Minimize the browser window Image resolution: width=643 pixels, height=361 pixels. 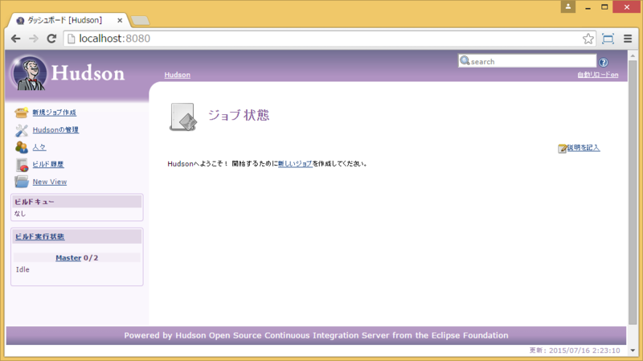click(588, 7)
